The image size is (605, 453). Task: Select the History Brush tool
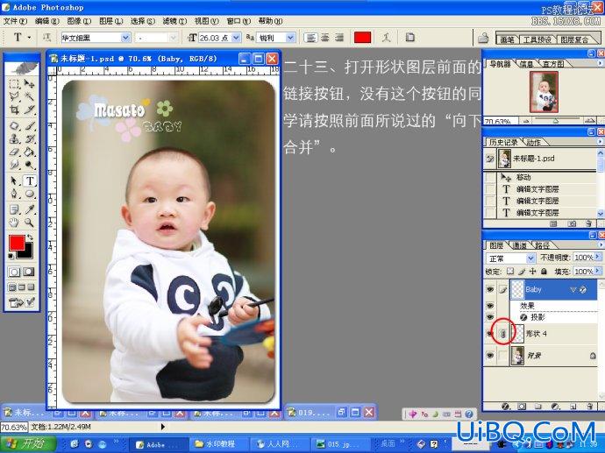pos(29,138)
